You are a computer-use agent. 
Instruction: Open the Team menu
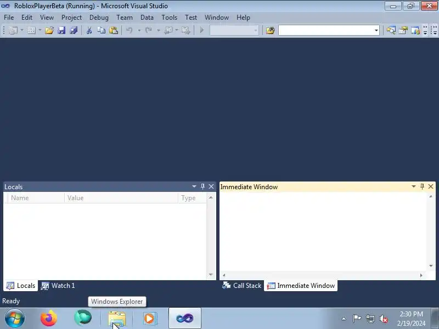click(125, 18)
